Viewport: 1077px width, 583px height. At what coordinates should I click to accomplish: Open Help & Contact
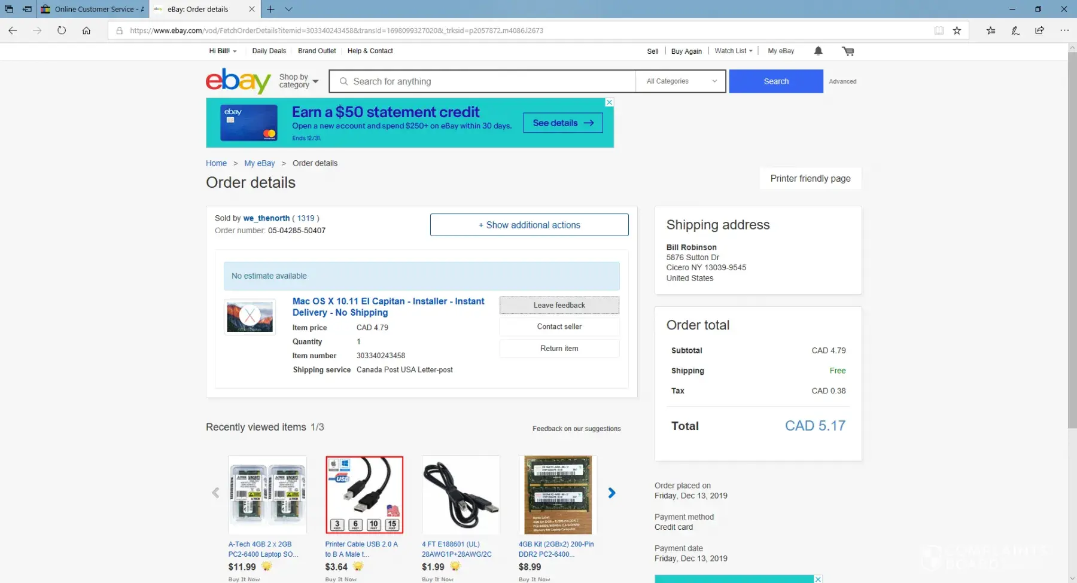tap(370, 51)
